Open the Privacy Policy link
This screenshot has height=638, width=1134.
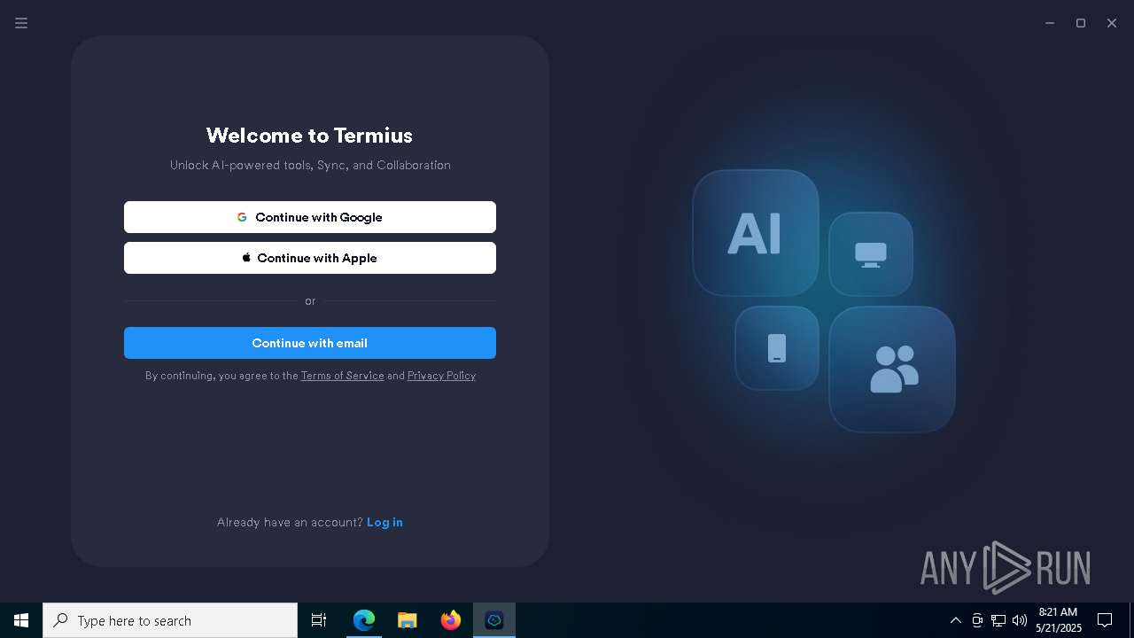(x=441, y=376)
